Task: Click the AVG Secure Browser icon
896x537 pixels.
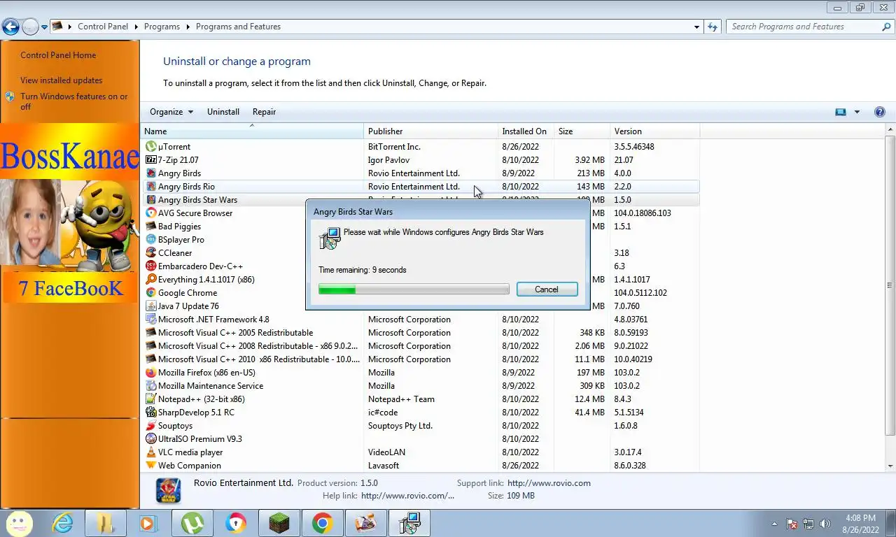Action: coord(151,213)
